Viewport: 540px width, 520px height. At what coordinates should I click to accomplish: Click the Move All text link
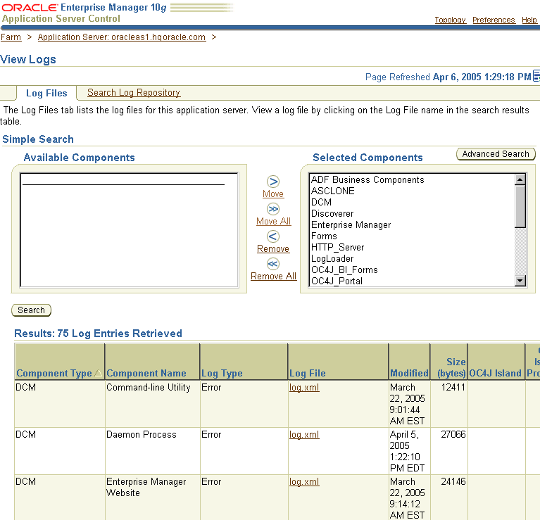pyautogui.click(x=273, y=221)
